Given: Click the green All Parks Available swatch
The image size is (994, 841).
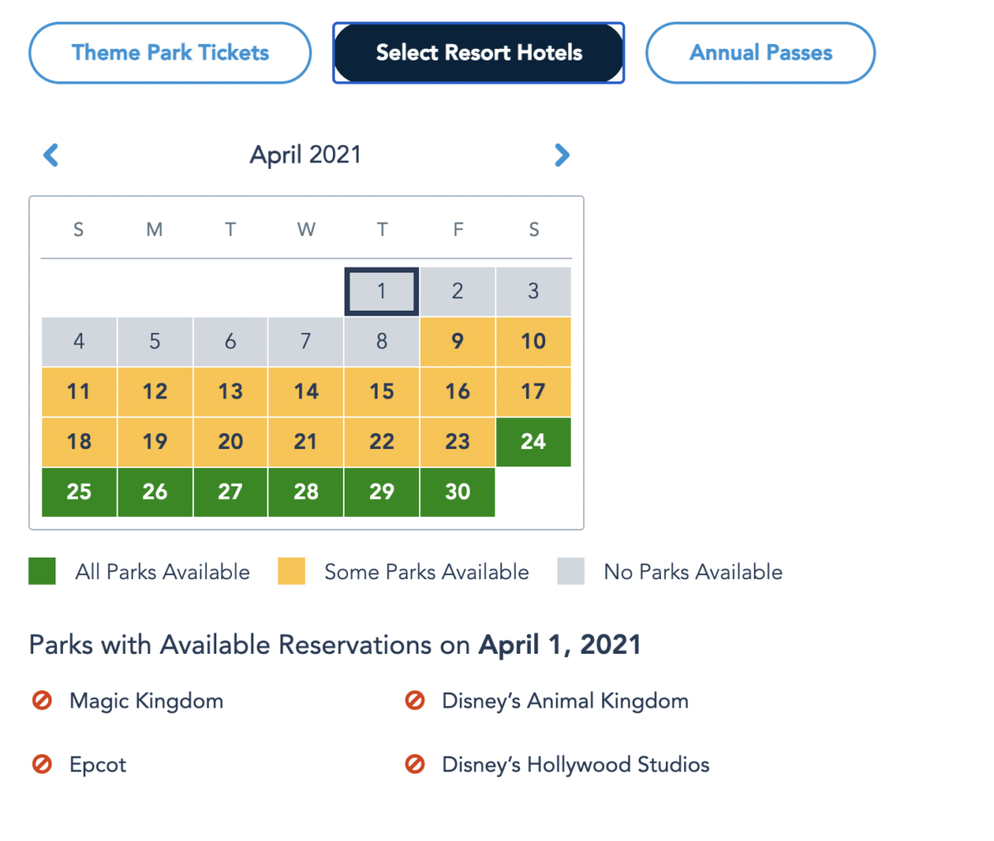Looking at the screenshot, I should tap(42, 572).
